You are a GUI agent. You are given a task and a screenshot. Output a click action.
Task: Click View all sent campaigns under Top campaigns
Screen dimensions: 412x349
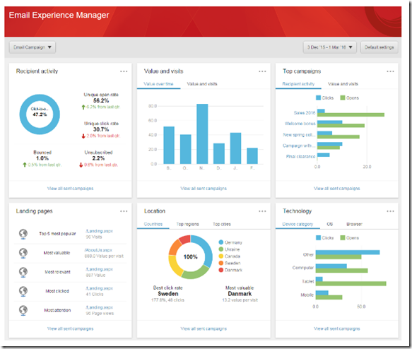(337, 189)
